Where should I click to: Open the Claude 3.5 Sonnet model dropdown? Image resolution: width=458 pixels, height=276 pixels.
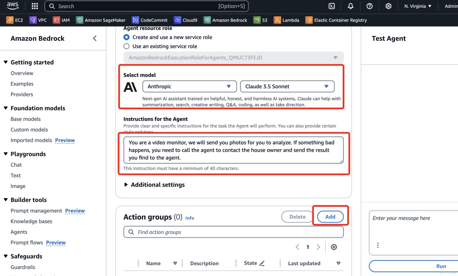(x=287, y=86)
